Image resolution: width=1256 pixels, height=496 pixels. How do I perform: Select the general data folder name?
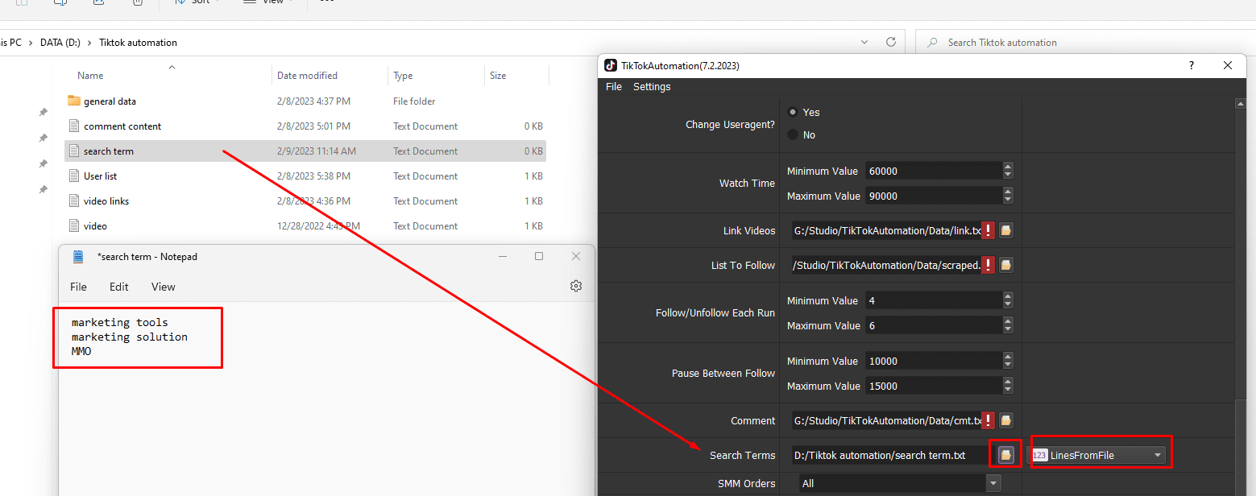[x=110, y=101]
